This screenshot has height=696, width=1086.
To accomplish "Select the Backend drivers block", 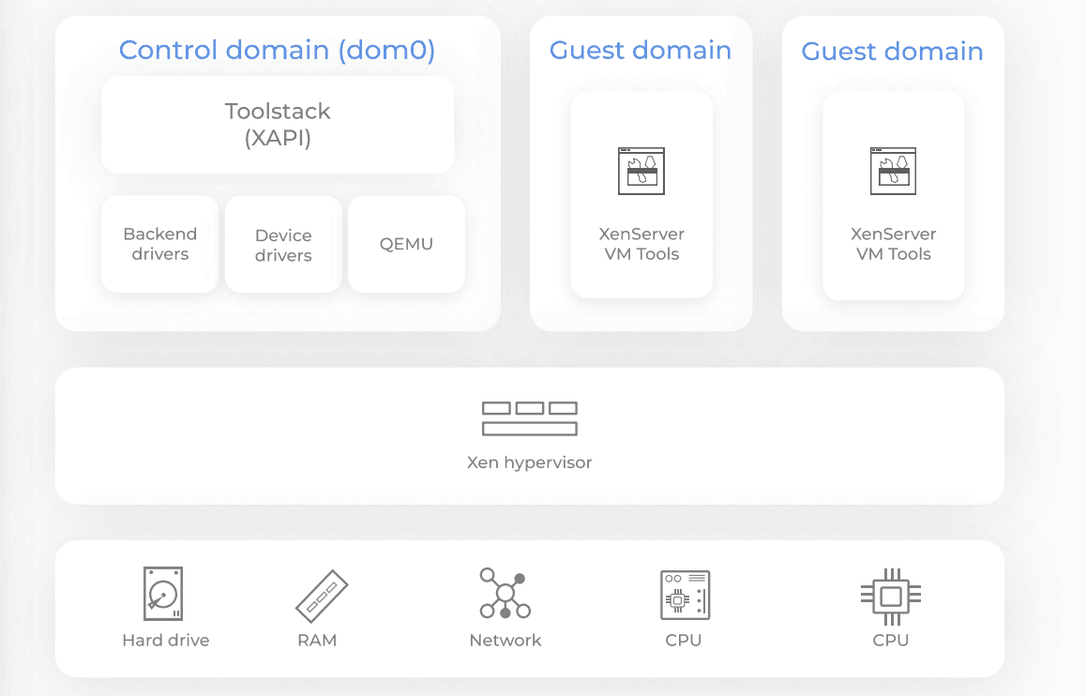I will tap(160, 244).
